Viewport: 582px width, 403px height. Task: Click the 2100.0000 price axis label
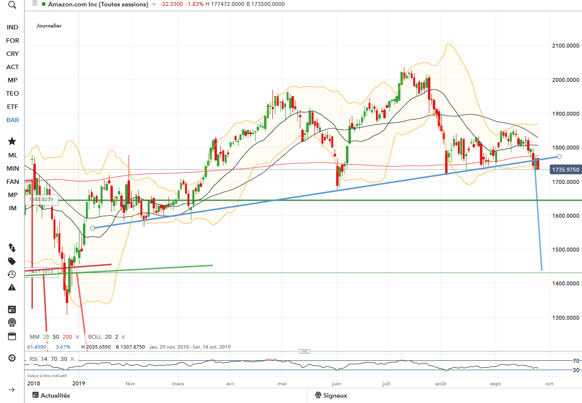(x=566, y=46)
